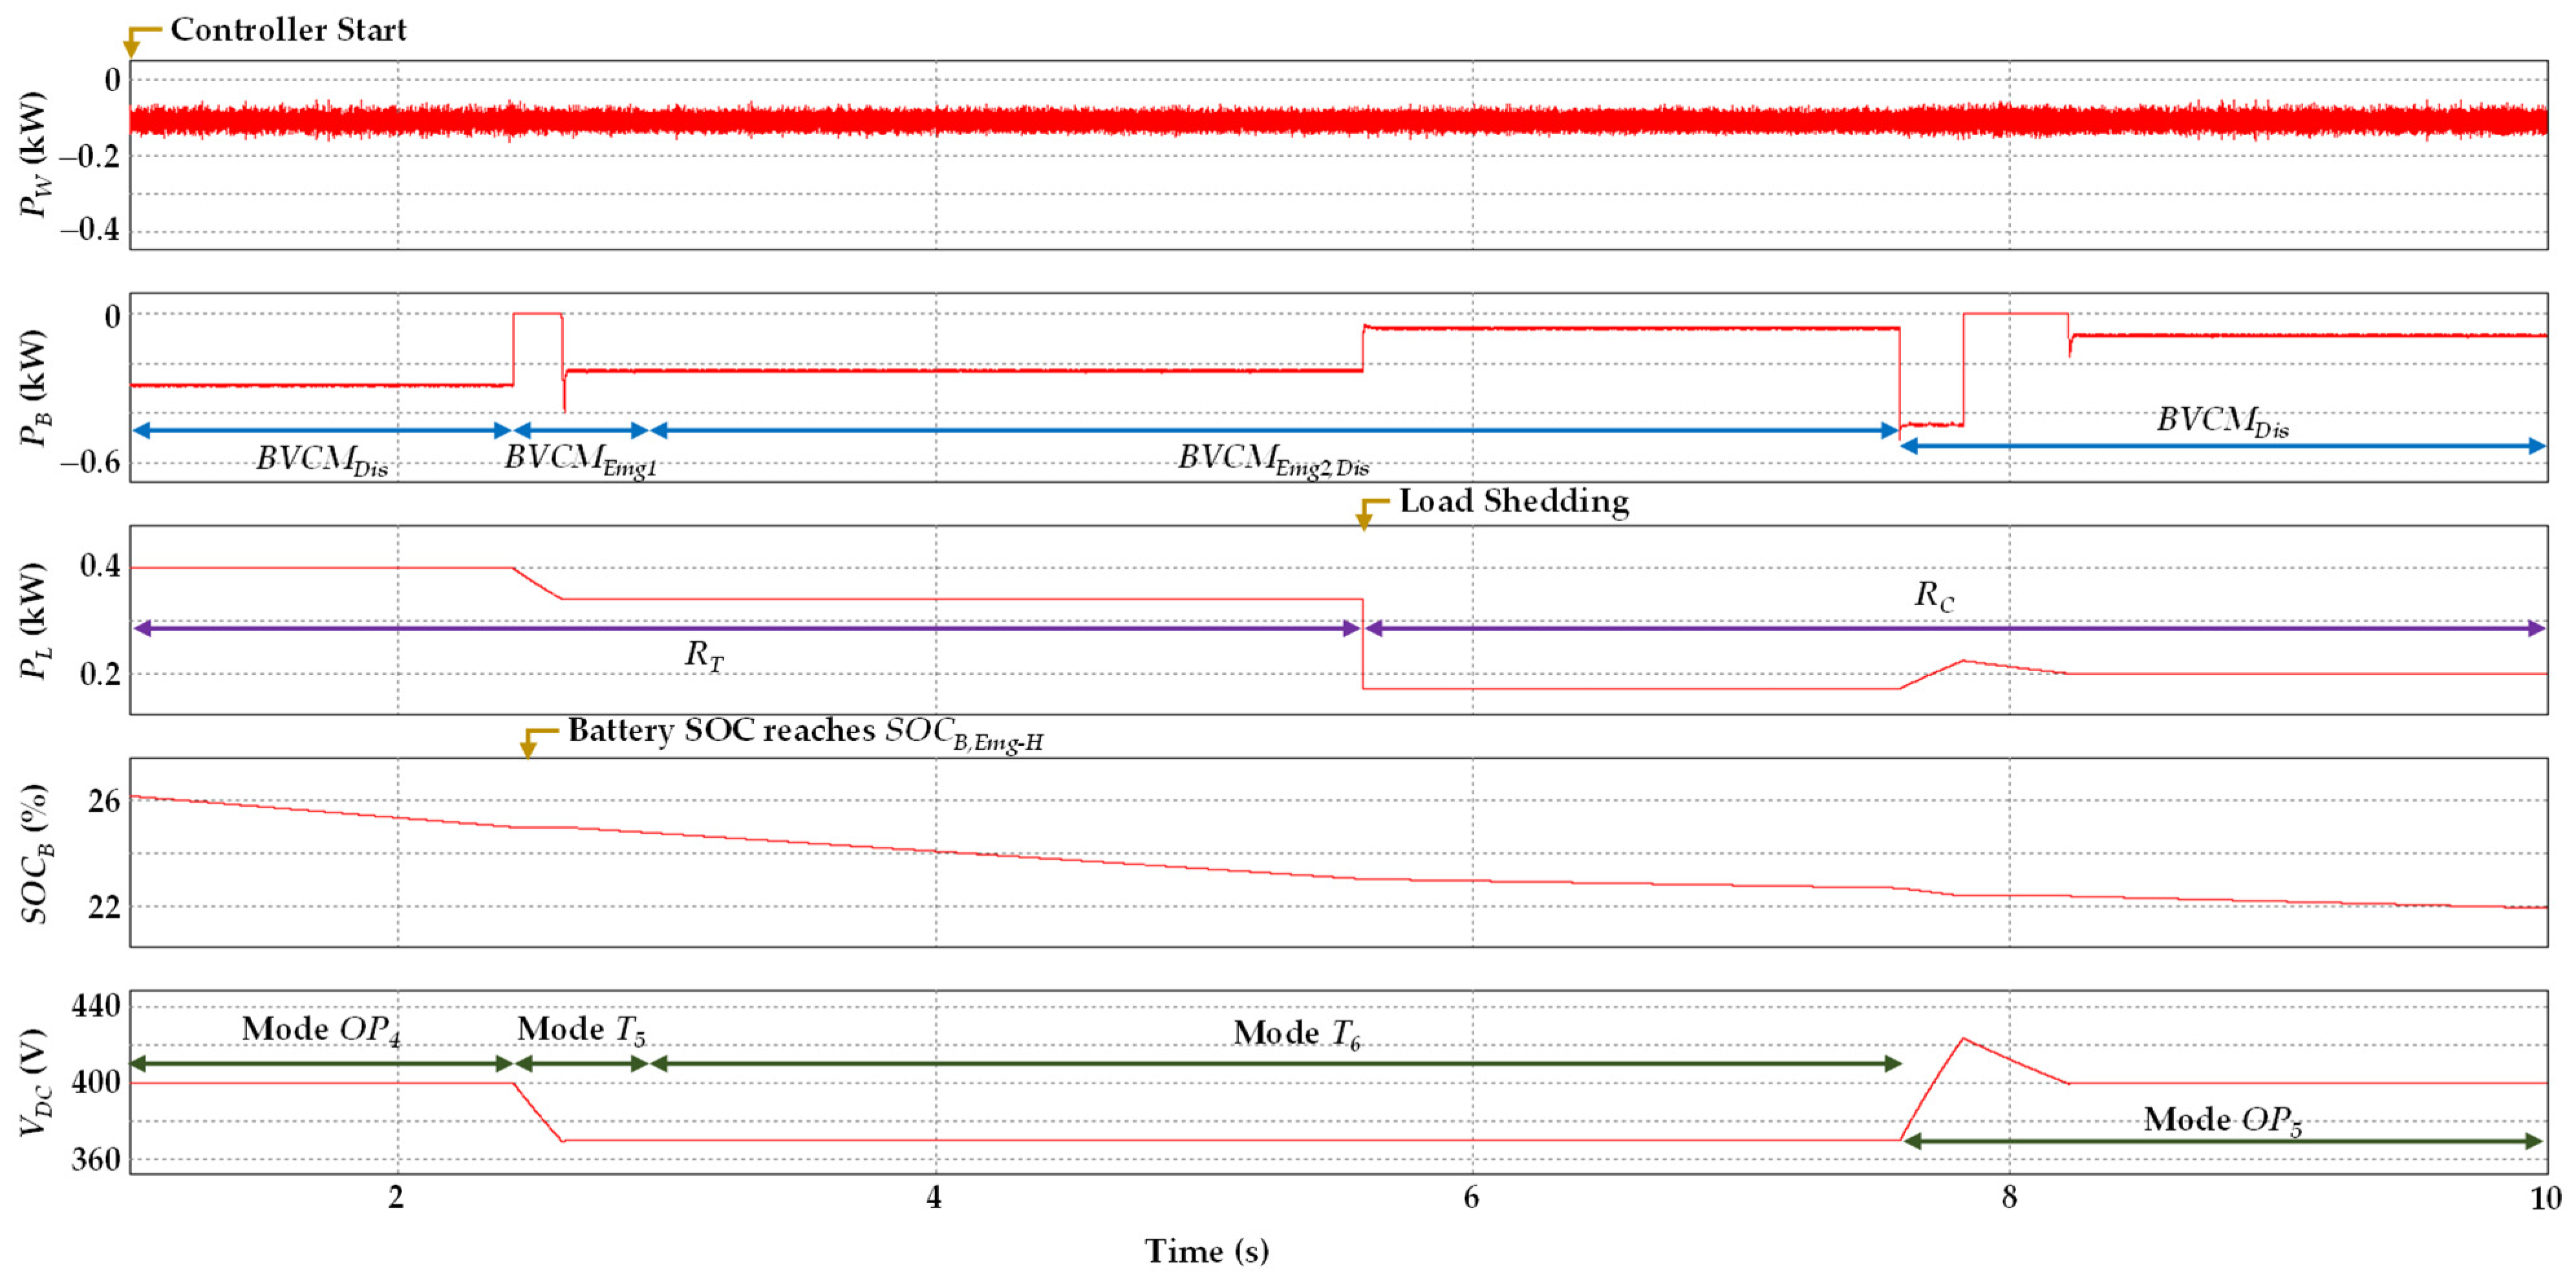Screen dimensions: 2576x1278
Task: Click the 'Mode T5' label
Action: tap(581, 1030)
